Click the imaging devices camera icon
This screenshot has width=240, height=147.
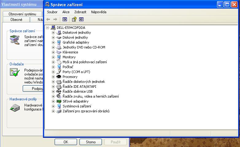[59, 111]
